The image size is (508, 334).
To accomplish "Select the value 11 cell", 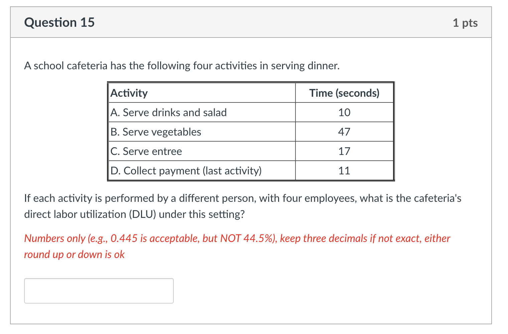I will (345, 170).
